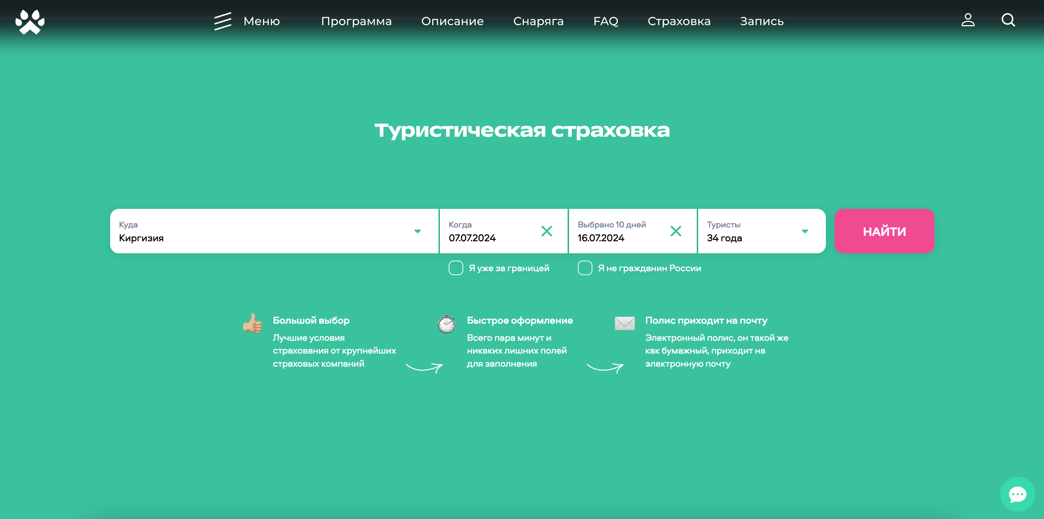The image size is (1044, 519).
Task: Go to Описание section
Action: pyautogui.click(x=452, y=21)
